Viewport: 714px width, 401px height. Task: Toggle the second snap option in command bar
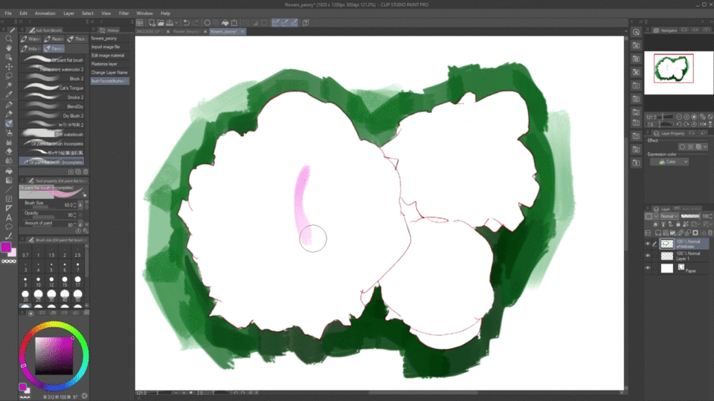point(285,22)
